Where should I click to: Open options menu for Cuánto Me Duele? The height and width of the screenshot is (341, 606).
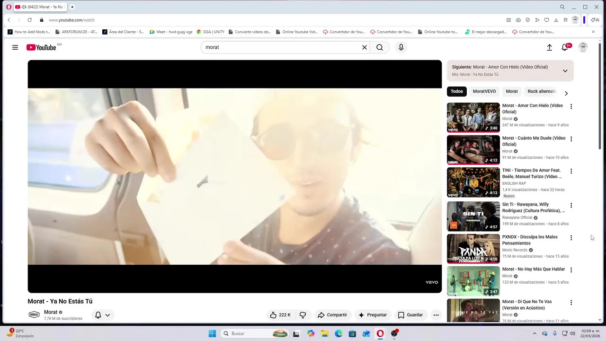click(571, 139)
